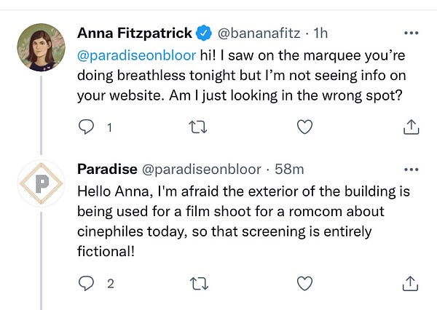
Task: Open Anna Fitzpatrick's display name link
Action: point(135,33)
